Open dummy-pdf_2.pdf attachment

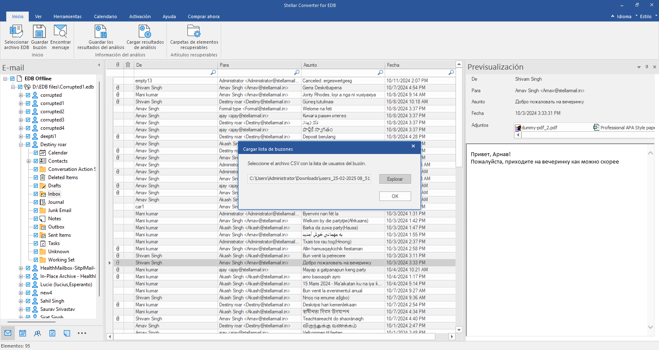click(x=536, y=128)
